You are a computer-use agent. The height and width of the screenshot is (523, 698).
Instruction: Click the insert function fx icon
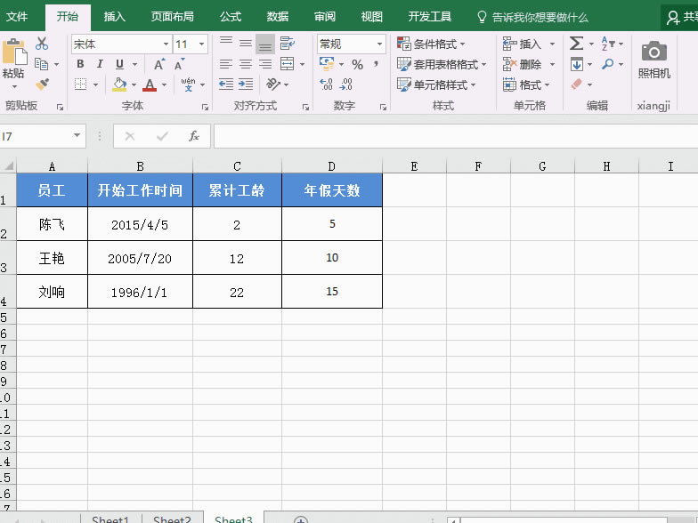194,136
